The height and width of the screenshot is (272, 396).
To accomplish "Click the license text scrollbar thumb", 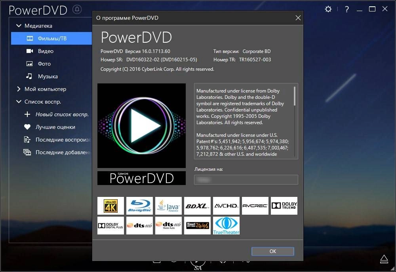I will click(x=295, y=96).
